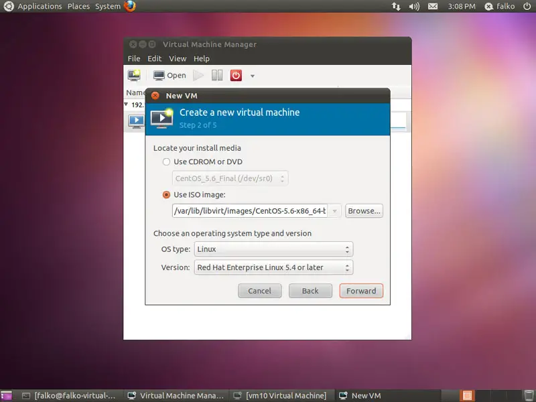Open the OS type dropdown showing Linux

(273, 249)
